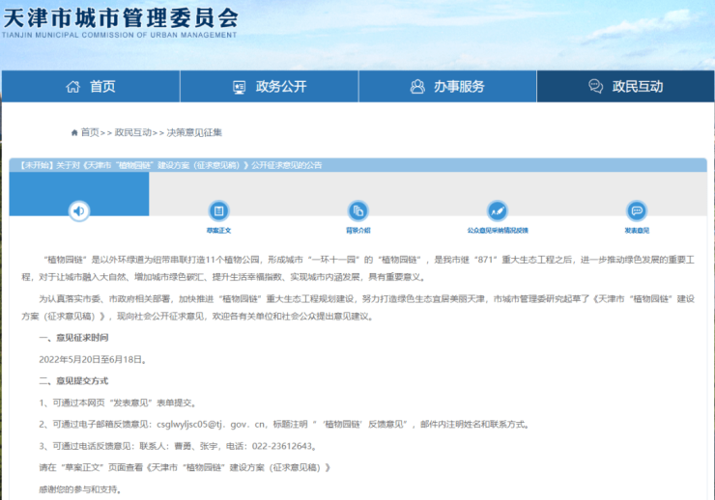Open the 草案正文 document icon
The width and height of the screenshot is (715, 500).
pyautogui.click(x=218, y=210)
